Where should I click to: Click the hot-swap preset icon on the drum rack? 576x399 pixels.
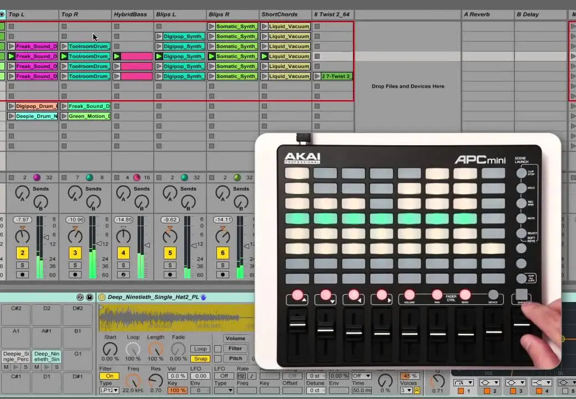click(80, 297)
